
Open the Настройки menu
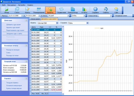click(22, 5)
